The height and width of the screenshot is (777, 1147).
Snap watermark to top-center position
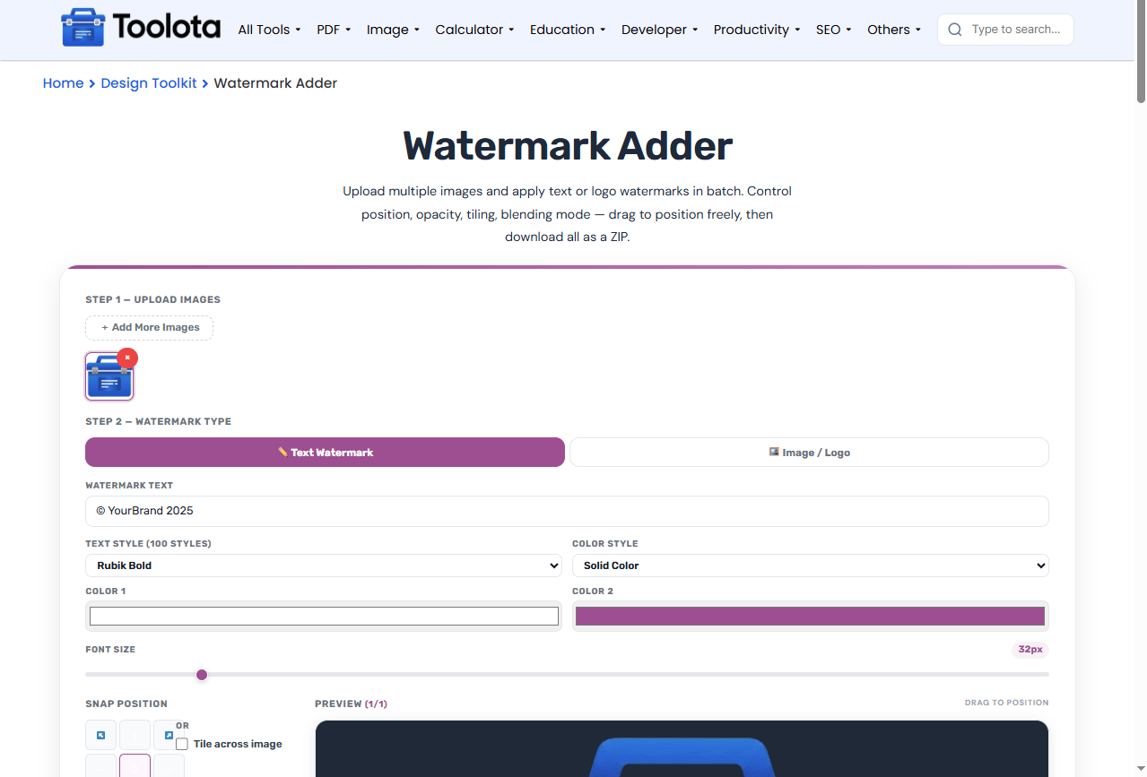135,735
